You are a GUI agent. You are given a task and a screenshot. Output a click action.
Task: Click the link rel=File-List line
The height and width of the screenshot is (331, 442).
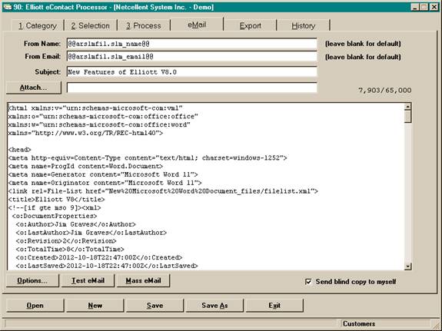point(163,191)
